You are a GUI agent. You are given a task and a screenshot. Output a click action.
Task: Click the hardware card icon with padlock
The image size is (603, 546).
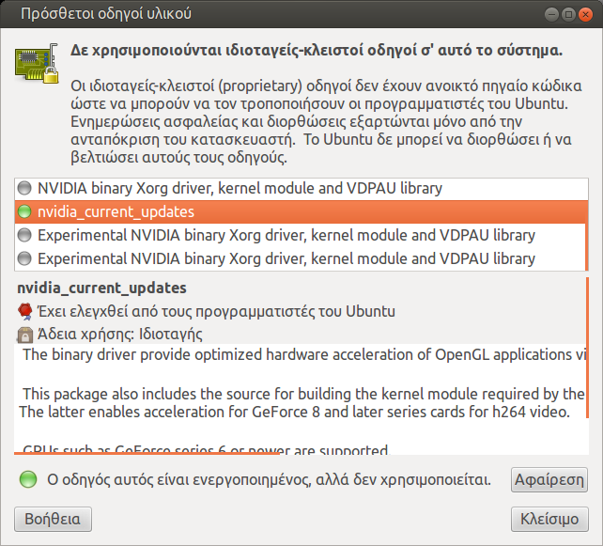tap(37, 62)
